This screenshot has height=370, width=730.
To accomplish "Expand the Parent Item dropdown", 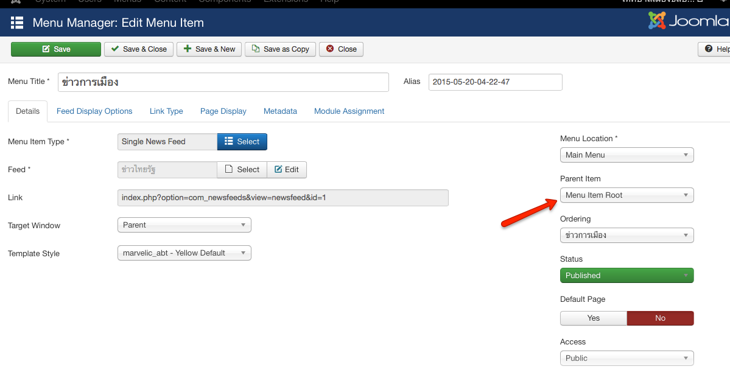I will tap(626, 195).
